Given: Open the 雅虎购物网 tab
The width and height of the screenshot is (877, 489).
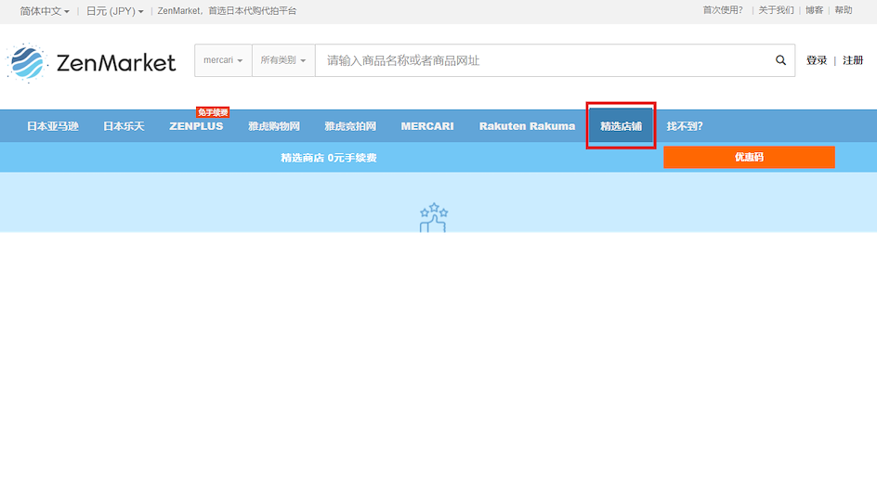Looking at the screenshot, I should [x=274, y=126].
